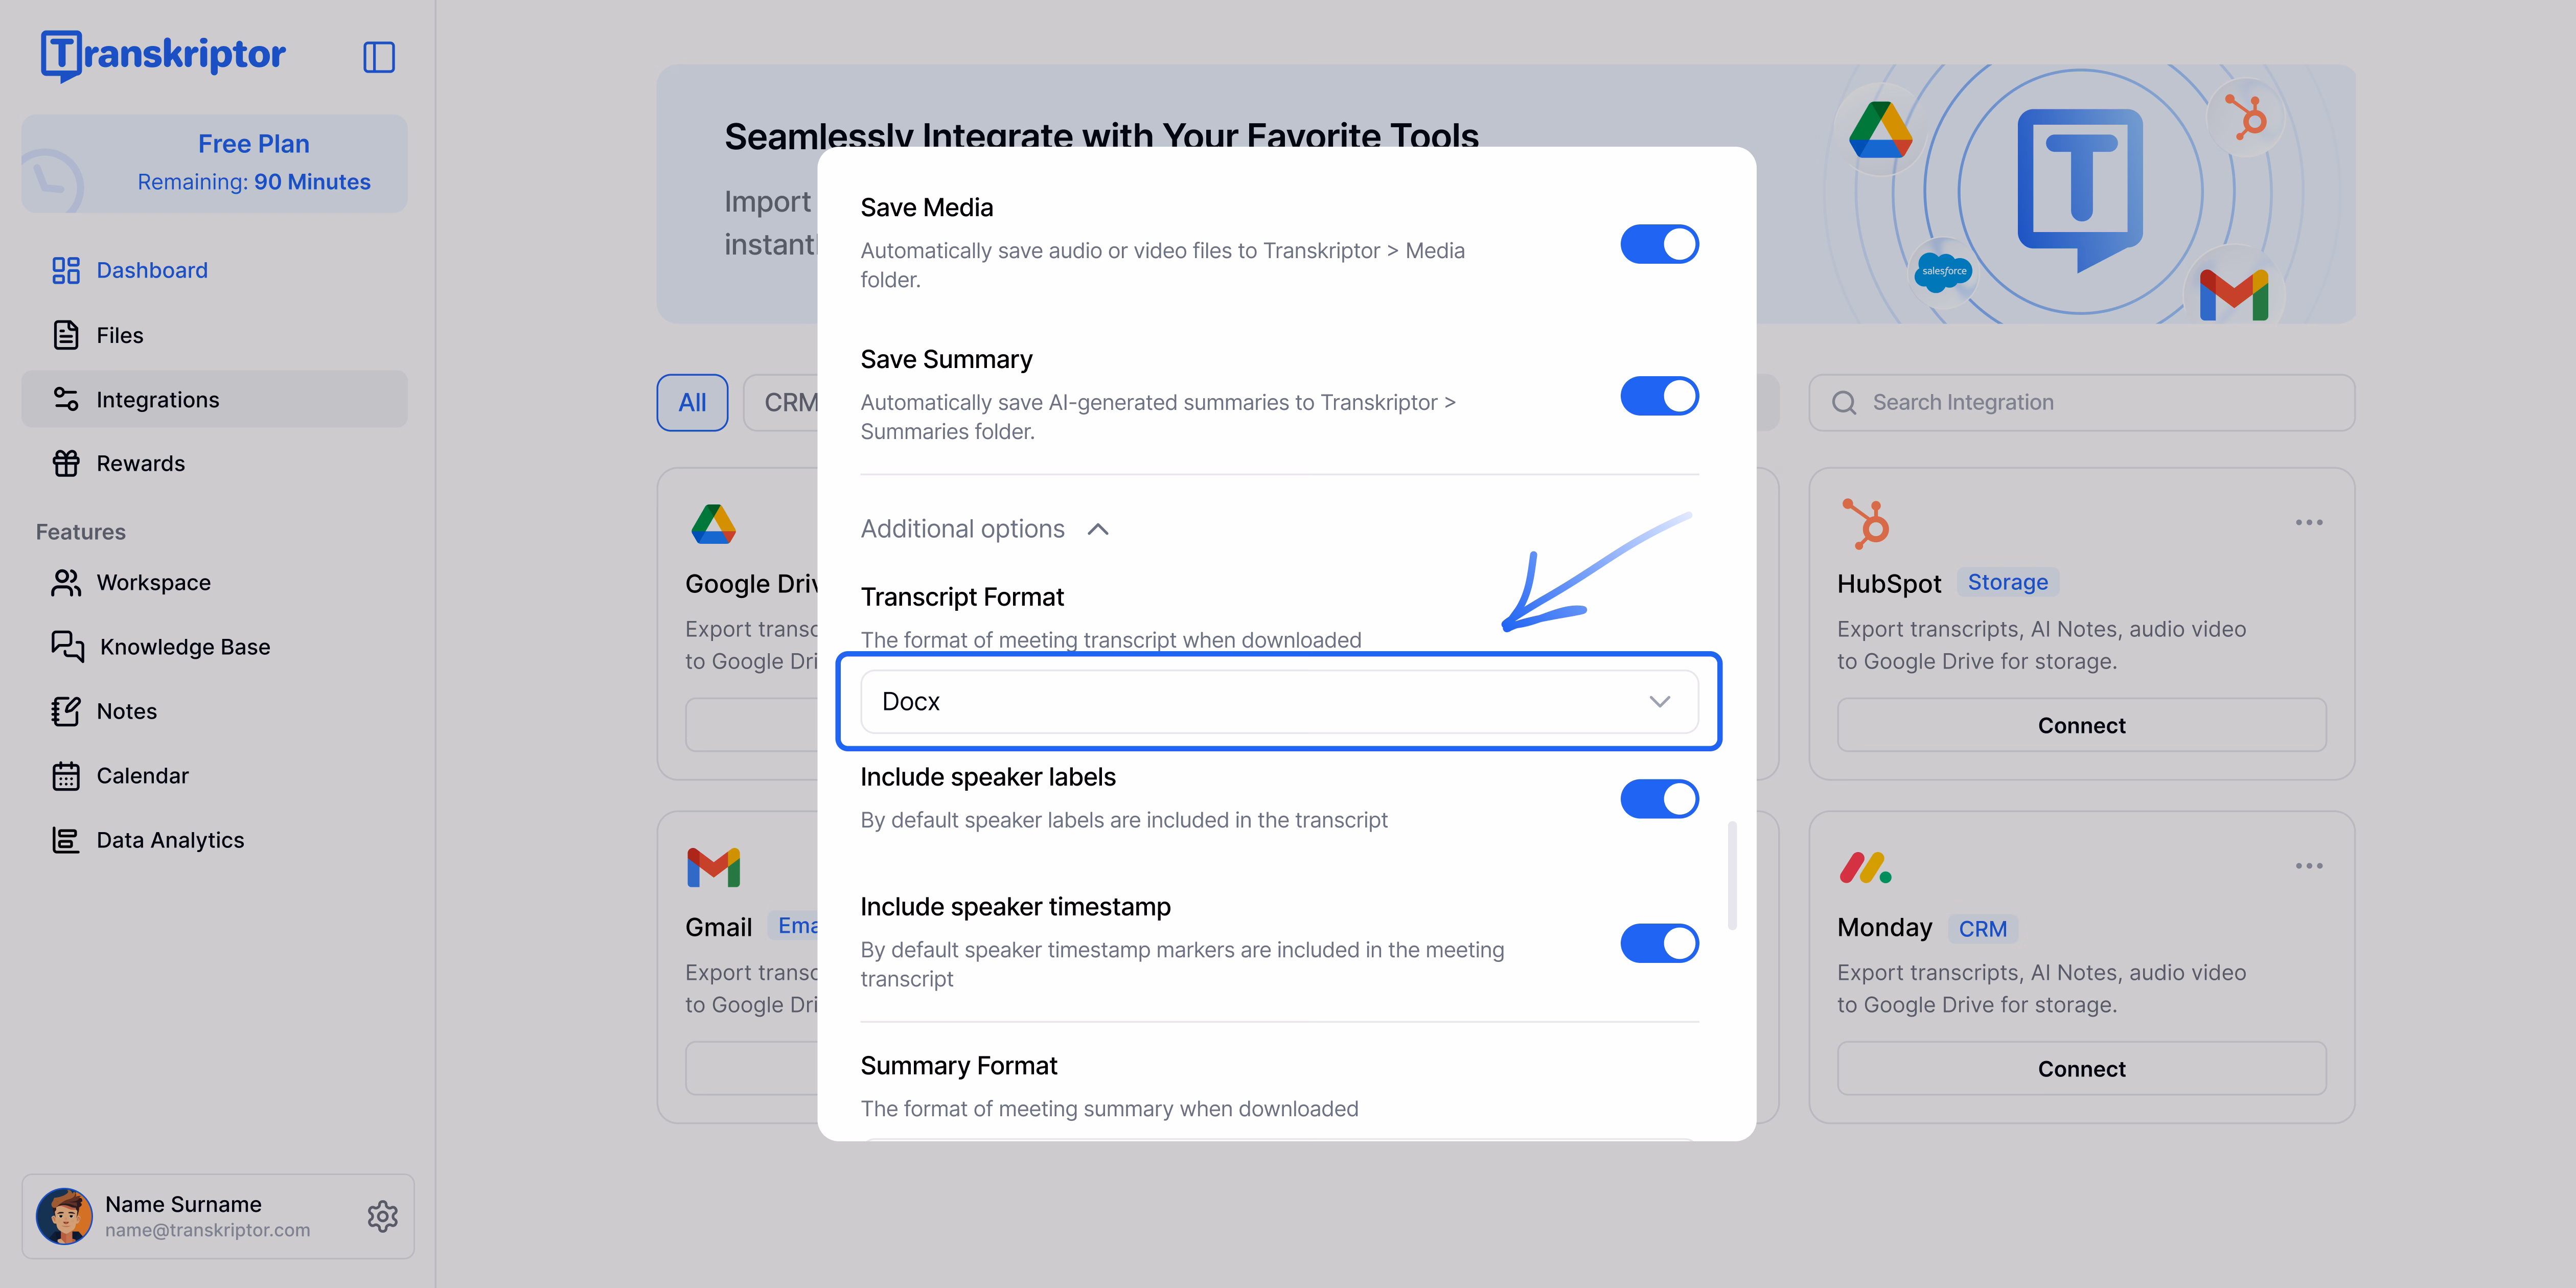2576x1288 pixels.
Task: Select the Notes icon
Action: (66, 711)
